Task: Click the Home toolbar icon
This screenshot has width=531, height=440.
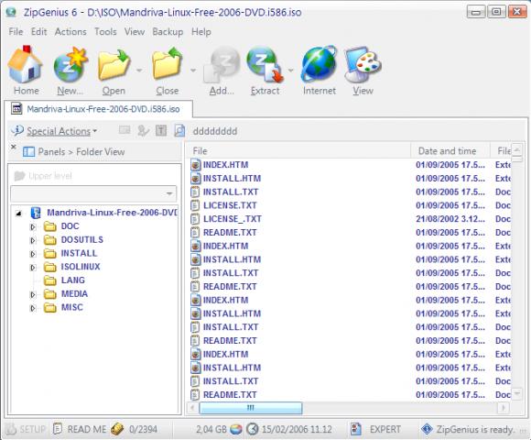Action: tap(26, 64)
